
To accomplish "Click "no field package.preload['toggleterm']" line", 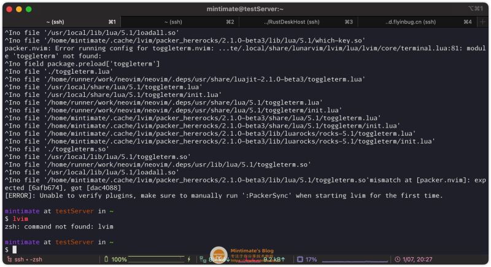I will pyautogui.click(x=82, y=64).
